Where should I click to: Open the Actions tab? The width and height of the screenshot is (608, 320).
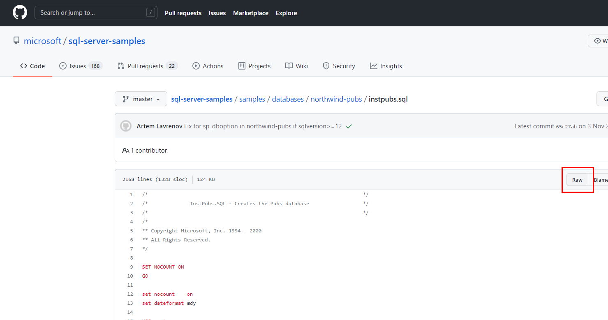[x=208, y=66]
